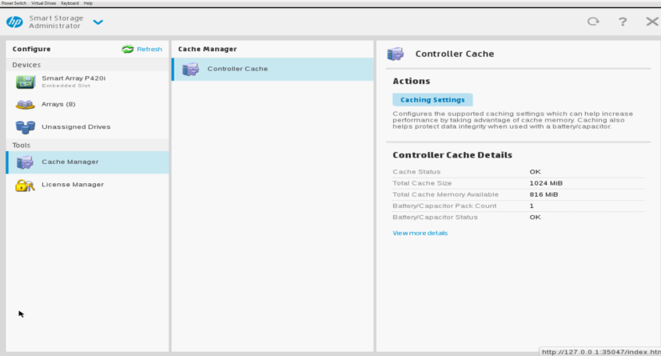Select Controller Cache row in Cache Manager
The height and width of the screenshot is (356, 661).
(x=273, y=69)
